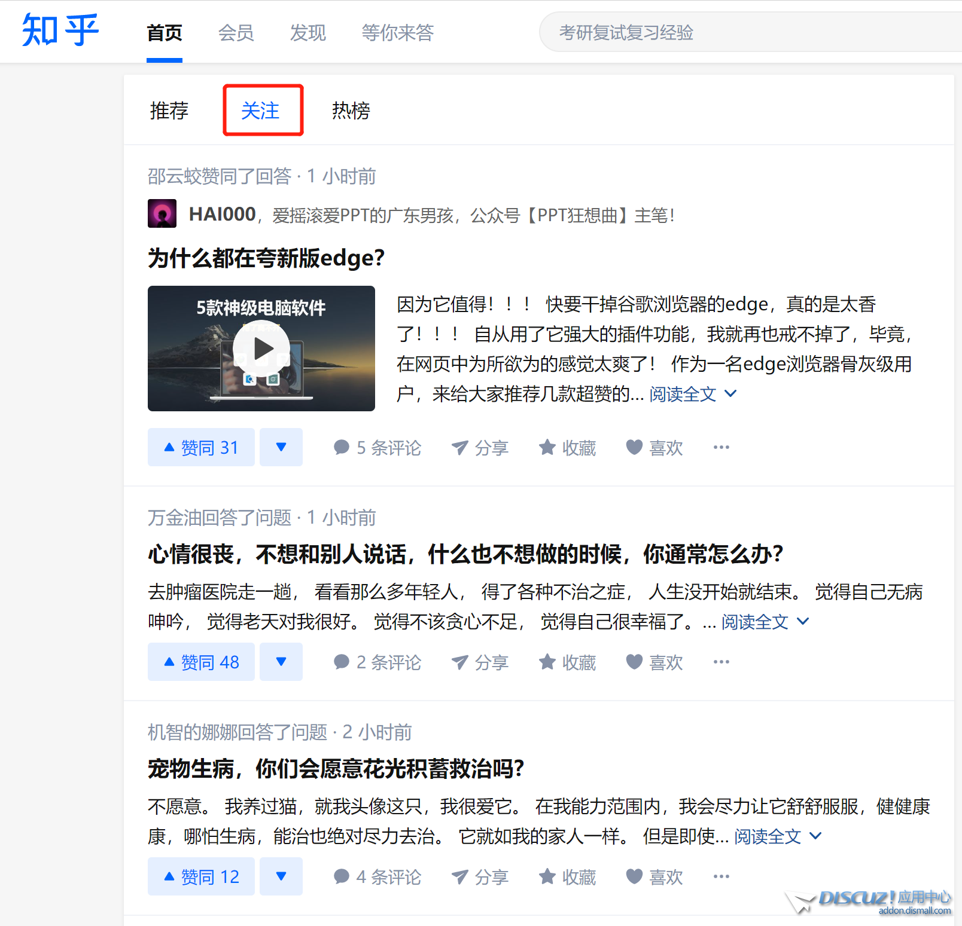Open comments on the pet illness answer

[378, 877]
